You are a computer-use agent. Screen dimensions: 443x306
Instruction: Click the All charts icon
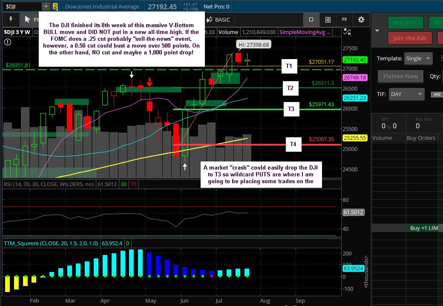click(345, 19)
